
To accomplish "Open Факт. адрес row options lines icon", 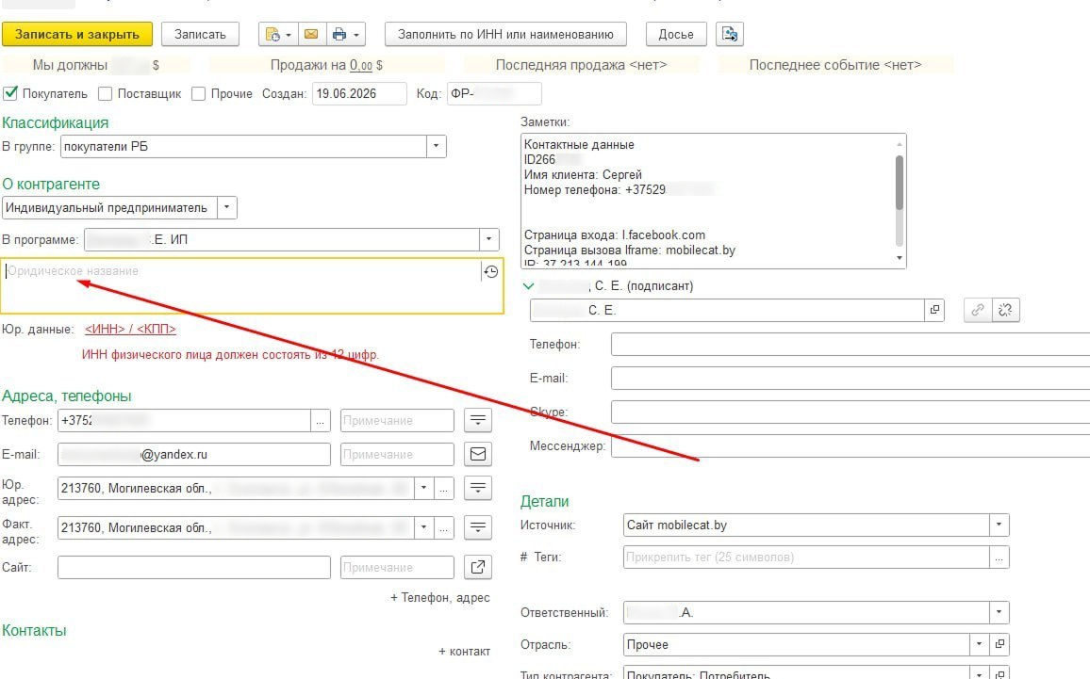I will tap(477, 527).
